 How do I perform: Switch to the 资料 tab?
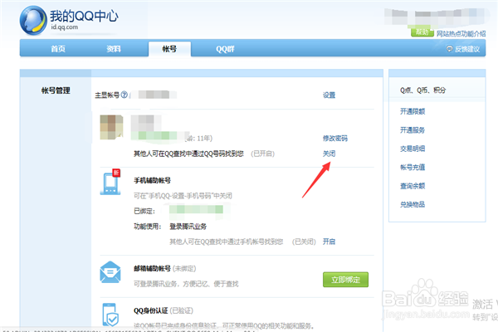(114, 49)
